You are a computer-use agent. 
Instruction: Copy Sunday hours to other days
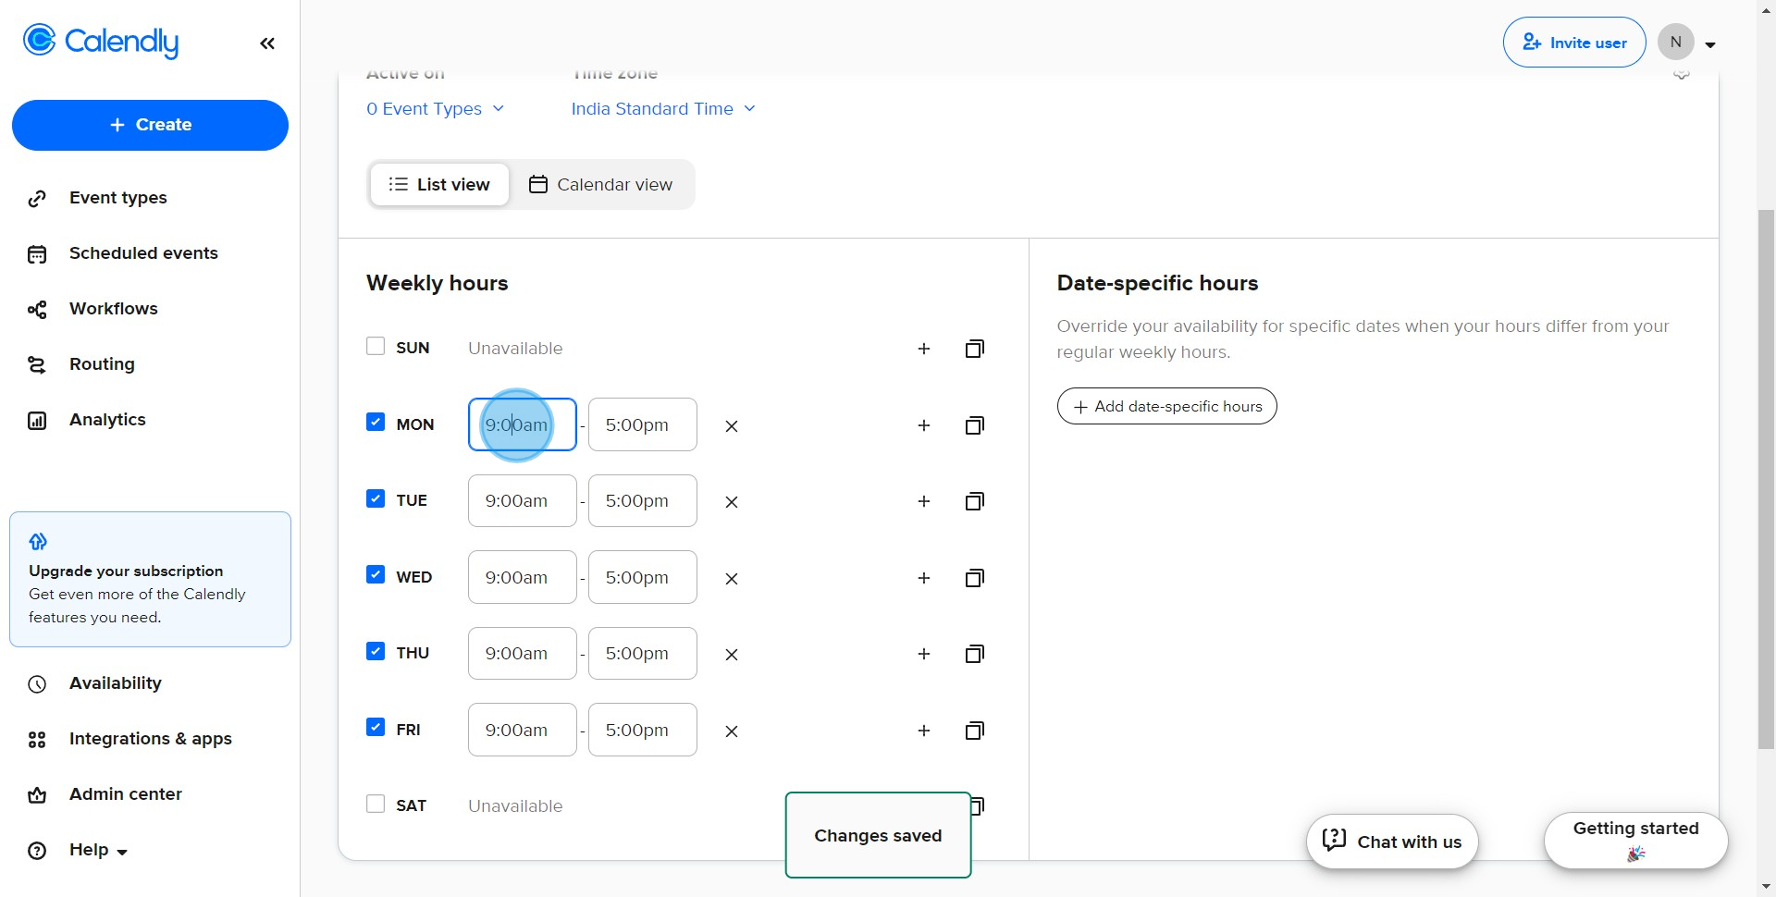pyautogui.click(x=974, y=349)
